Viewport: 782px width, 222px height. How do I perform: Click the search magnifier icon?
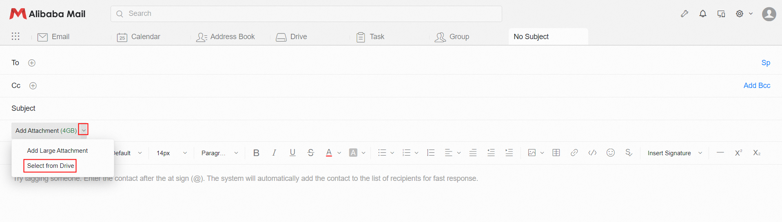120,14
